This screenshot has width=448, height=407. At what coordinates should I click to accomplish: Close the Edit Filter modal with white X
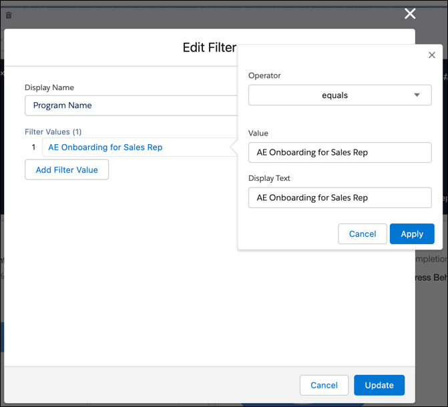[x=410, y=13]
